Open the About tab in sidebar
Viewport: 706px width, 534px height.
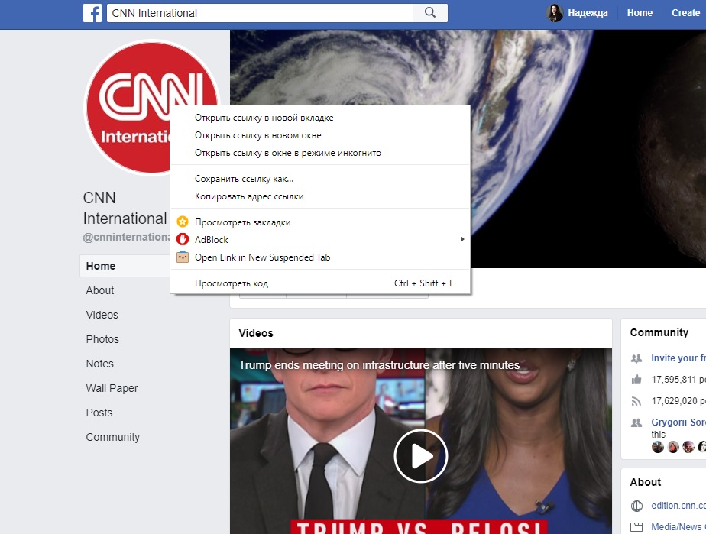point(100,290)
